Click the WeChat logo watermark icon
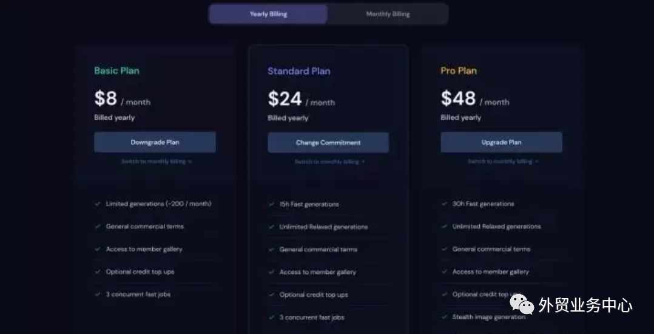This screenshot has width=654, height=334. pyautogui.click(x=522, y=304)
